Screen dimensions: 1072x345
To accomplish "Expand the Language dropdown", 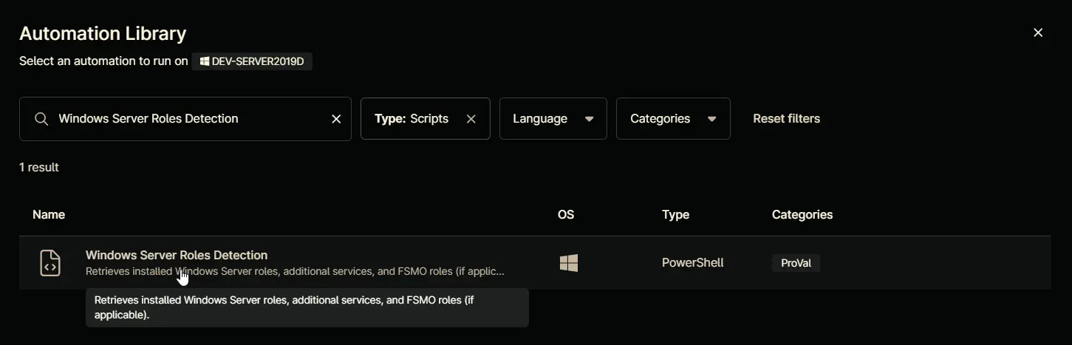I will [x=553, y=119].
